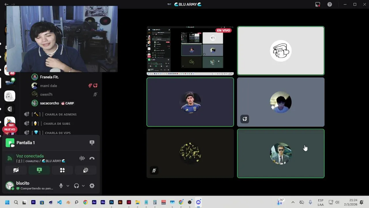The height and width of the screenshot is (208, 369).
Task: Switch to OBS Studio in taskbar
Action: click(189, 202)
